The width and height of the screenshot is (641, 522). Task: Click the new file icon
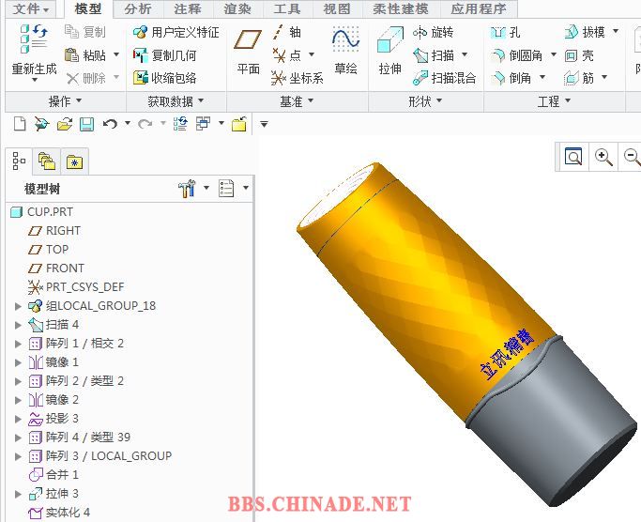coord(20,124)
